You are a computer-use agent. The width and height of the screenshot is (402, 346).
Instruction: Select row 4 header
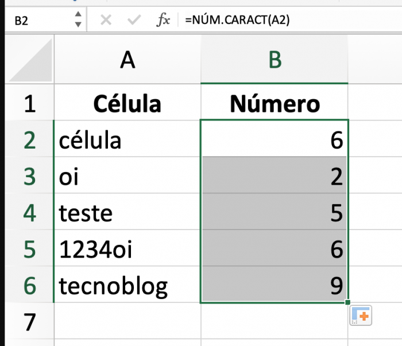tap(30, 212)
